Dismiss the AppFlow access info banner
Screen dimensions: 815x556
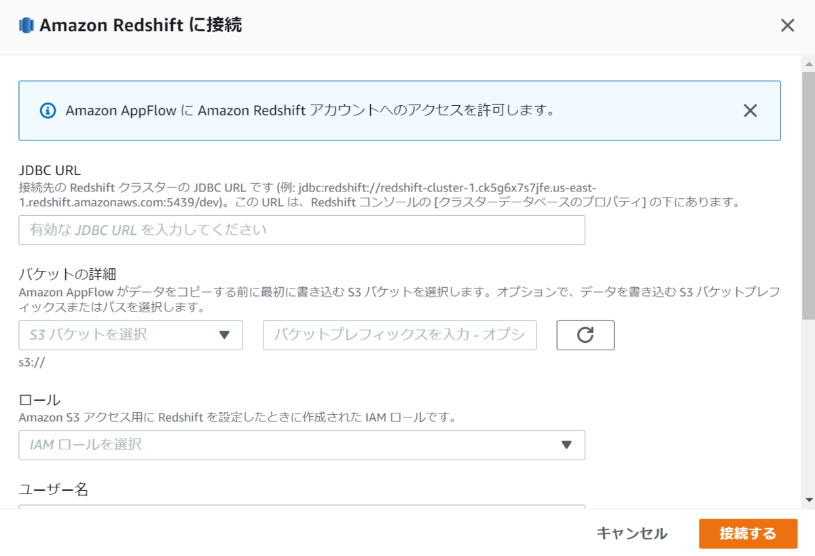click(750, 111)
